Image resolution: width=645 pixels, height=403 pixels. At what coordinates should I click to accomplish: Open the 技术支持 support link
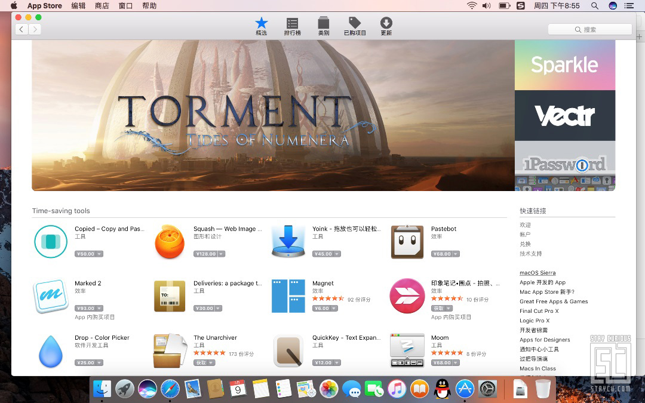[x=531, y=254]
